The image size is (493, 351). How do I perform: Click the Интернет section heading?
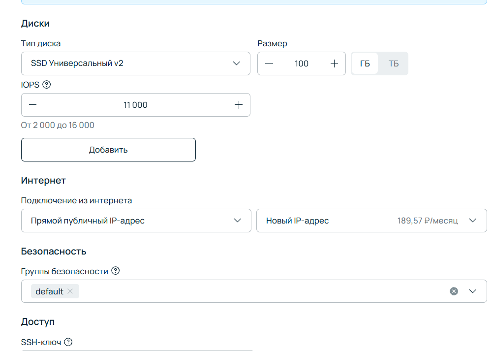[43, 181]
